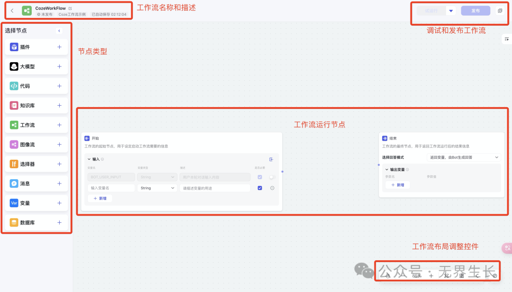The height and width of the screenshot is (292, 512).
Task: Click the 已自动保存 02:12:04 label
Action: point(109,14)
